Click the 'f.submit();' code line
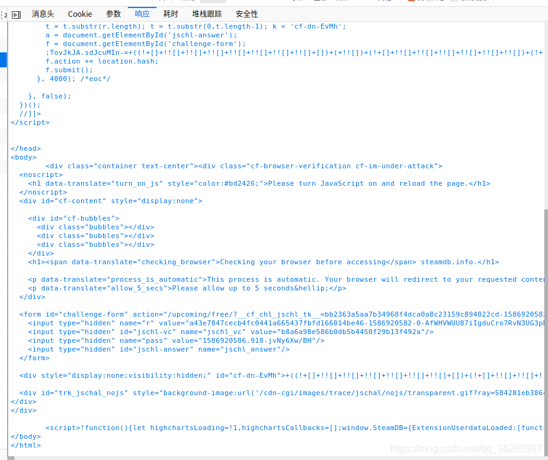Image resolution: width=548 pixels, height=460 pixels. 69,70
